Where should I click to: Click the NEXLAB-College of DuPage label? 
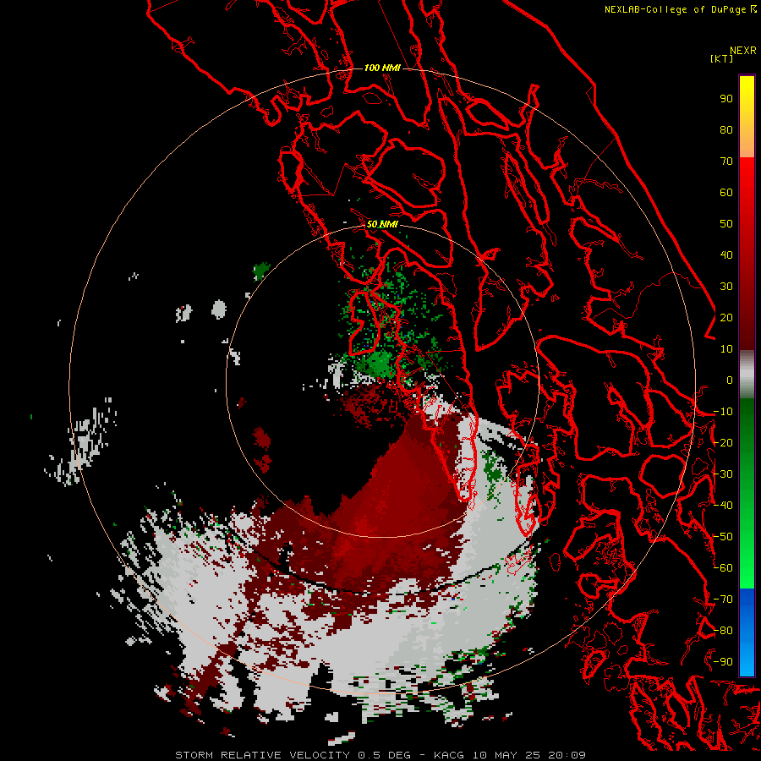[680, 9]
